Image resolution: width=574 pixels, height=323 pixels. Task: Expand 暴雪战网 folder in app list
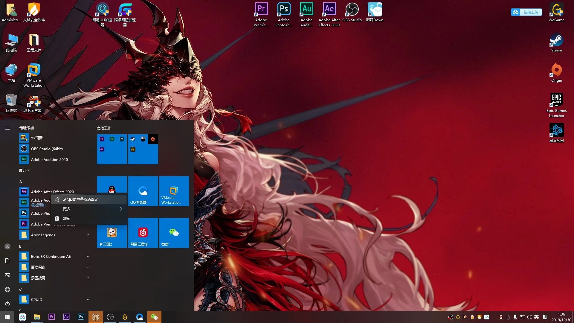(x=54, y=278)
